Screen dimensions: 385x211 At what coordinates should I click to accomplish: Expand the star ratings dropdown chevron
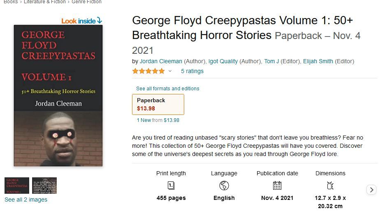[169, 71]
